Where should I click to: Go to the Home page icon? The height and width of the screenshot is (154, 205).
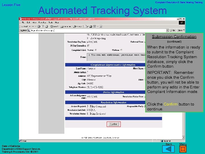[46, 27]
